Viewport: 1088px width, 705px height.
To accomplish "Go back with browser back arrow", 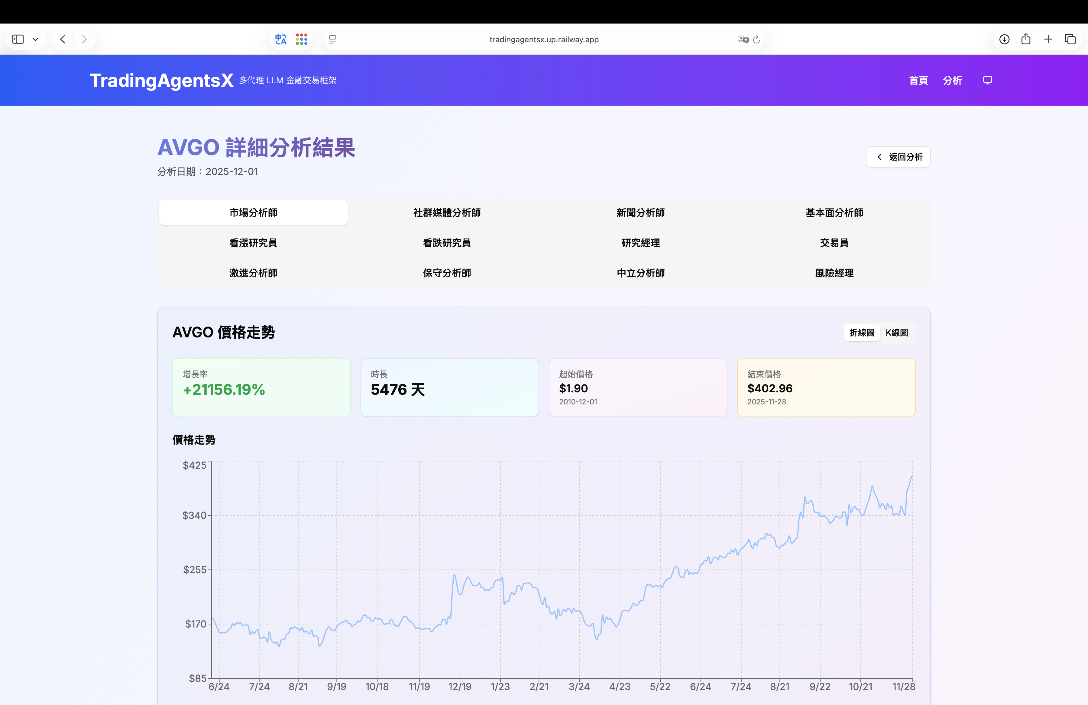I will click(x=63, y=39).
